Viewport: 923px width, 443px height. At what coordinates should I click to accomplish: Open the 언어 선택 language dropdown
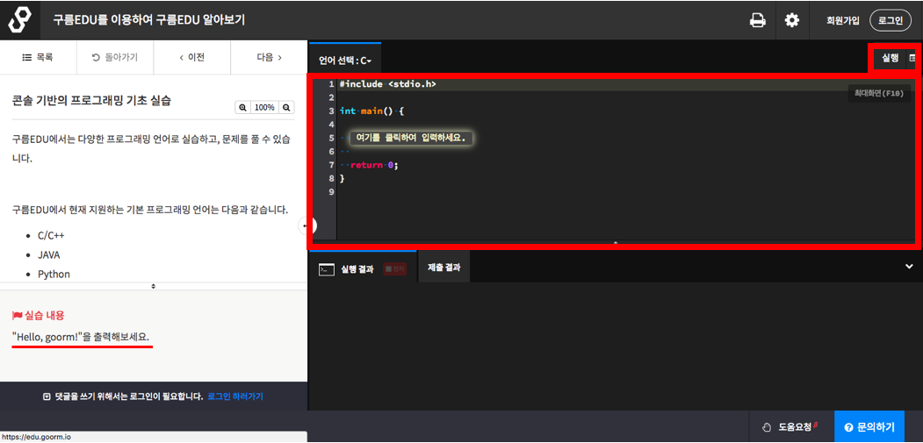click(x=345, y=60)
